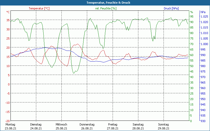
Task: Click the date '27.08.21'
Action: [113, 128]
